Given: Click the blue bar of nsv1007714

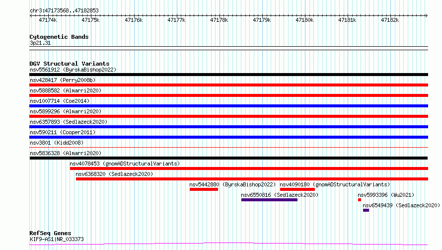Looking at the screenshot, I should coord(228,106).
